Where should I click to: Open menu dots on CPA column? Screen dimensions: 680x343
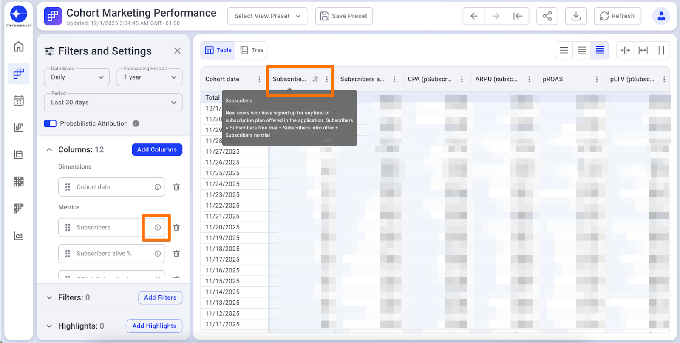tap(462, 79)
